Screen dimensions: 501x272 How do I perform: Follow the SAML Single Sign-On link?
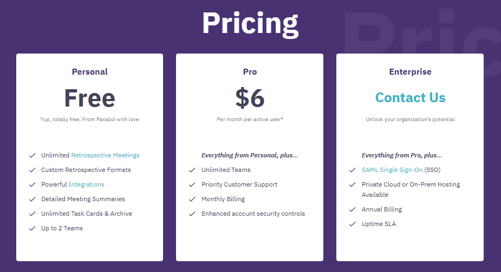392,170
